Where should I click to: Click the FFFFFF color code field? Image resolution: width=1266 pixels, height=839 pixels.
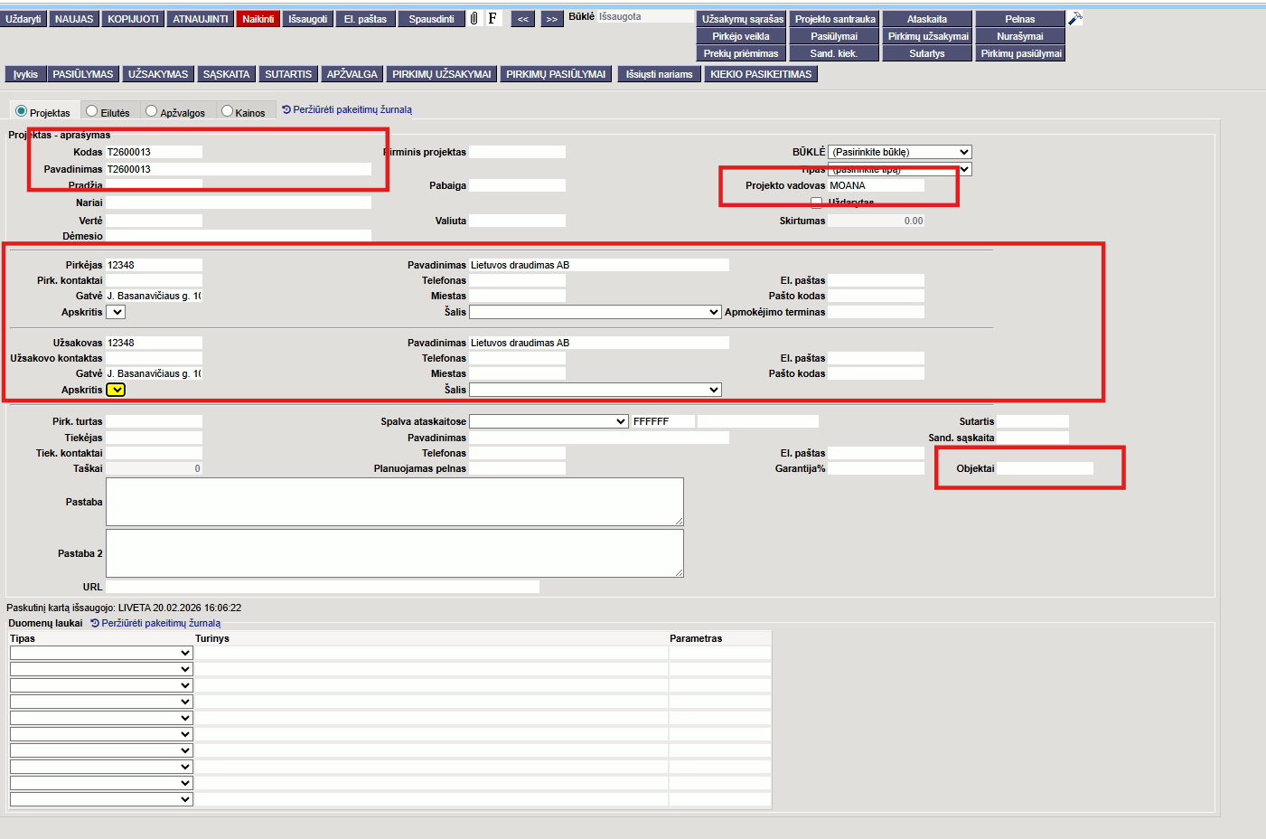(x=662, y=421)
